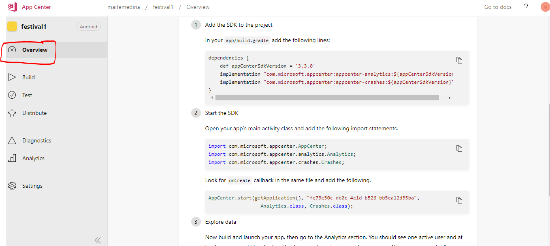550x246 pixels.
Task: Open the user profile avatar
Action: [545, 7]
